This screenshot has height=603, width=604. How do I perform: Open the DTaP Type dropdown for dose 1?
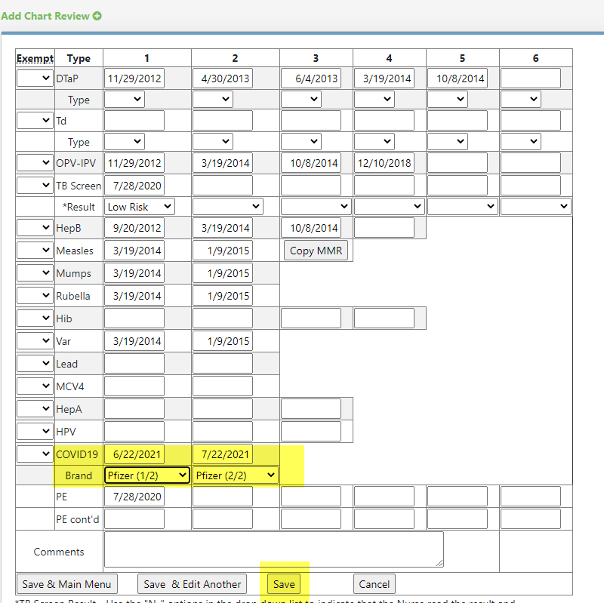pos(125,100)
